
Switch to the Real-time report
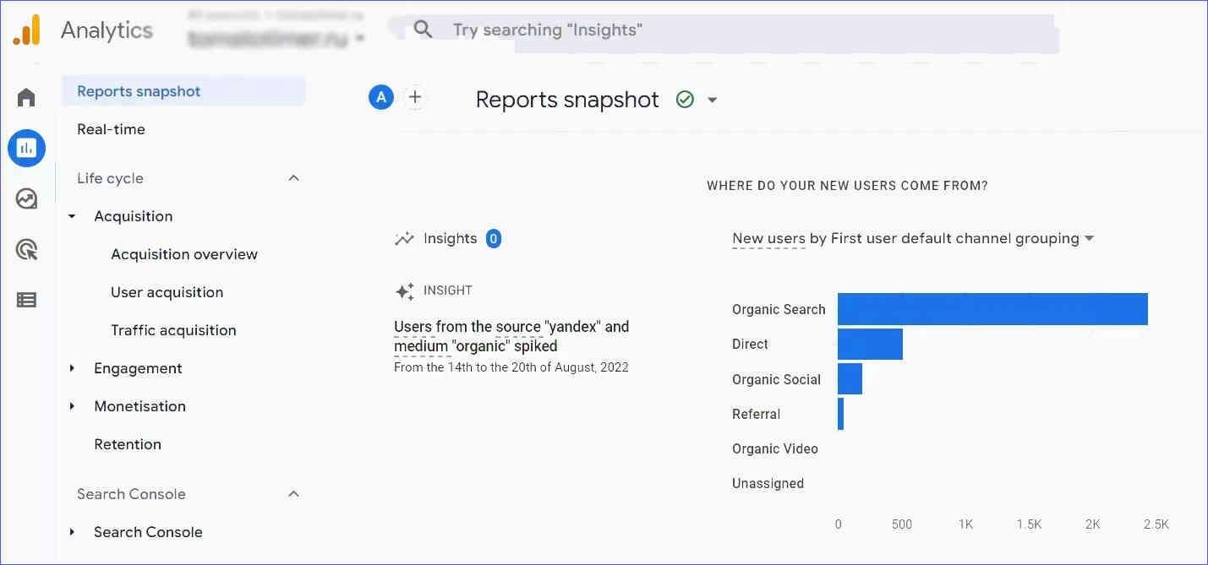tap(111, 128)
